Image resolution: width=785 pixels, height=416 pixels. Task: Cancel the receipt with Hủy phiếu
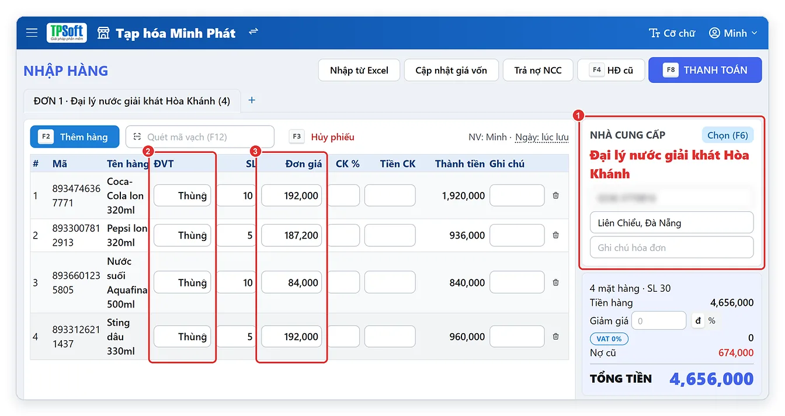point(322,137)
